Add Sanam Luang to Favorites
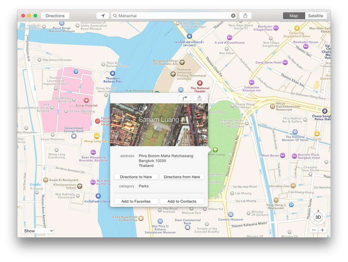The width and height of the screenshot is (348, 262). [136, 201]
